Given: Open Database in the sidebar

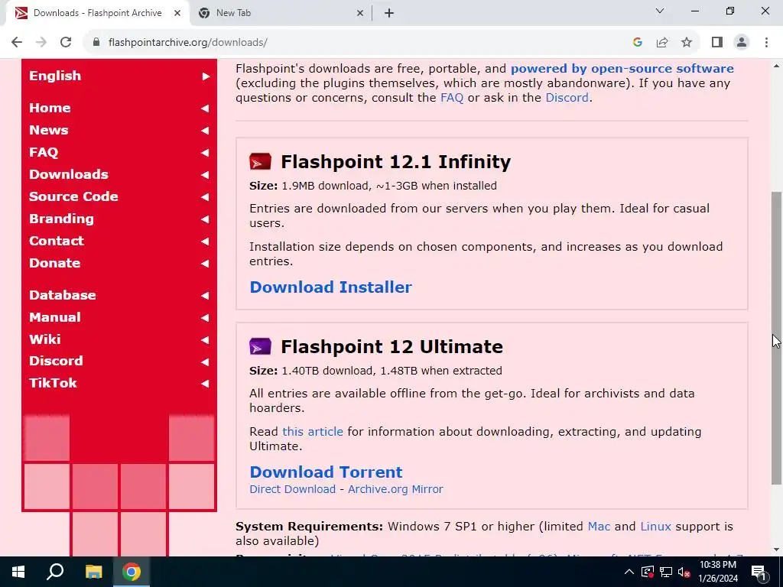Looking at the screenshot, I should tap(63, 295).
